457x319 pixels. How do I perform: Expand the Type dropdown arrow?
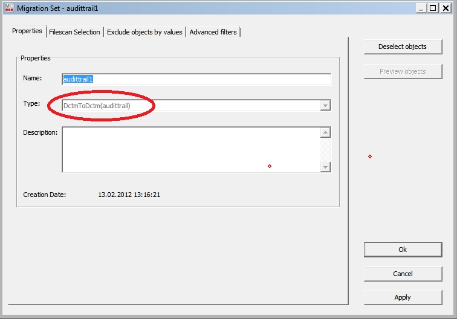click(x=325, y=106)
